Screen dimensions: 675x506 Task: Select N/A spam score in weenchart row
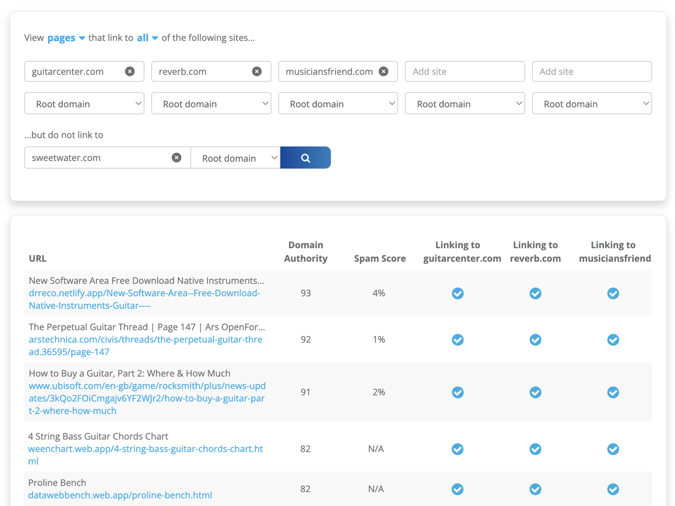pyautogui.click(x=376, y=449)
